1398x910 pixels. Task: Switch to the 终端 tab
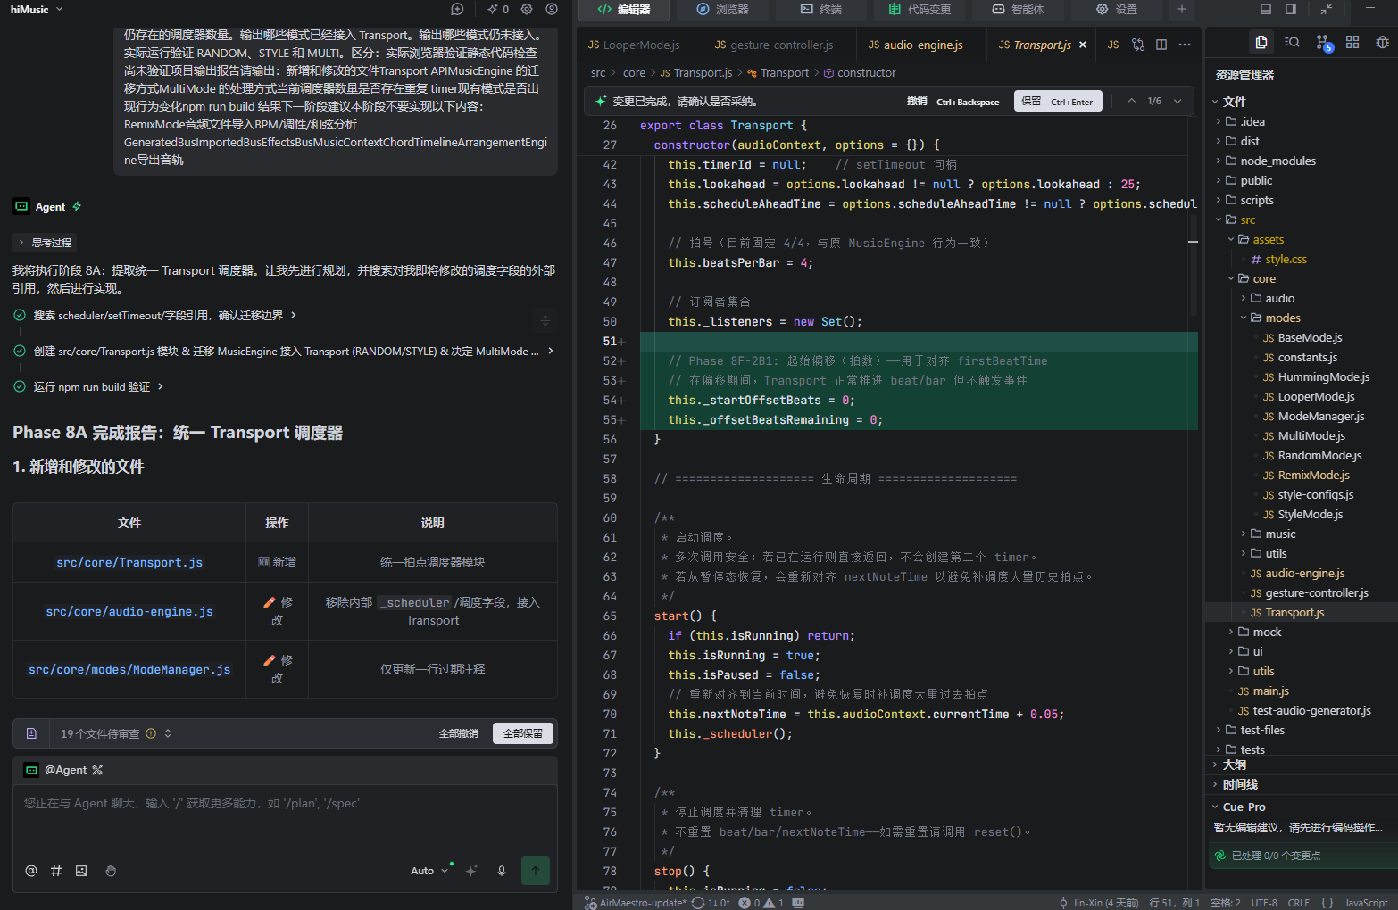coord(820,9)
